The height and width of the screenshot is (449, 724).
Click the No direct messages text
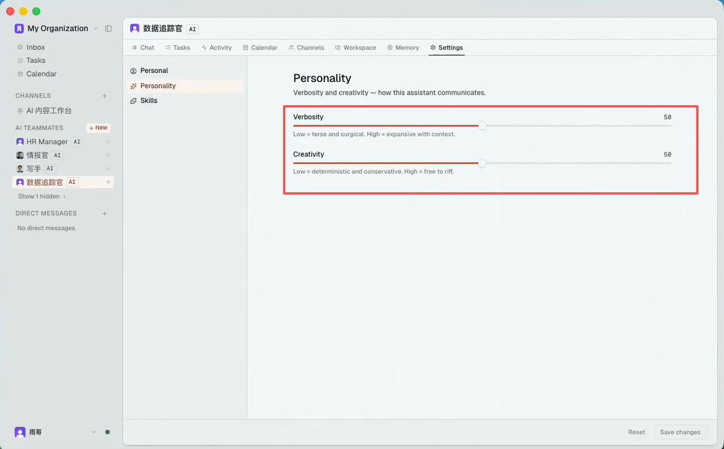46,228
